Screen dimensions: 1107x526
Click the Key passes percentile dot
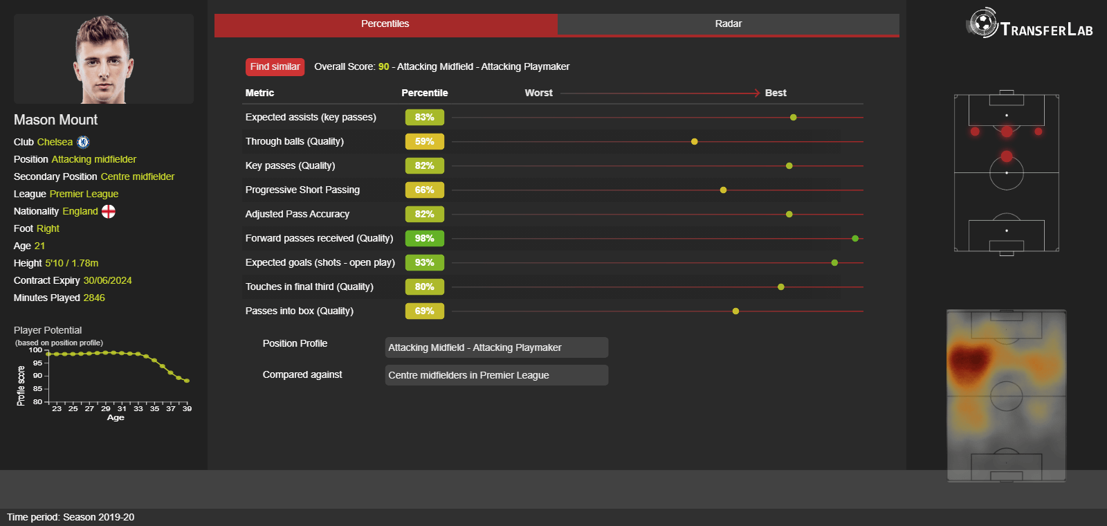click(x=789, y=166)
